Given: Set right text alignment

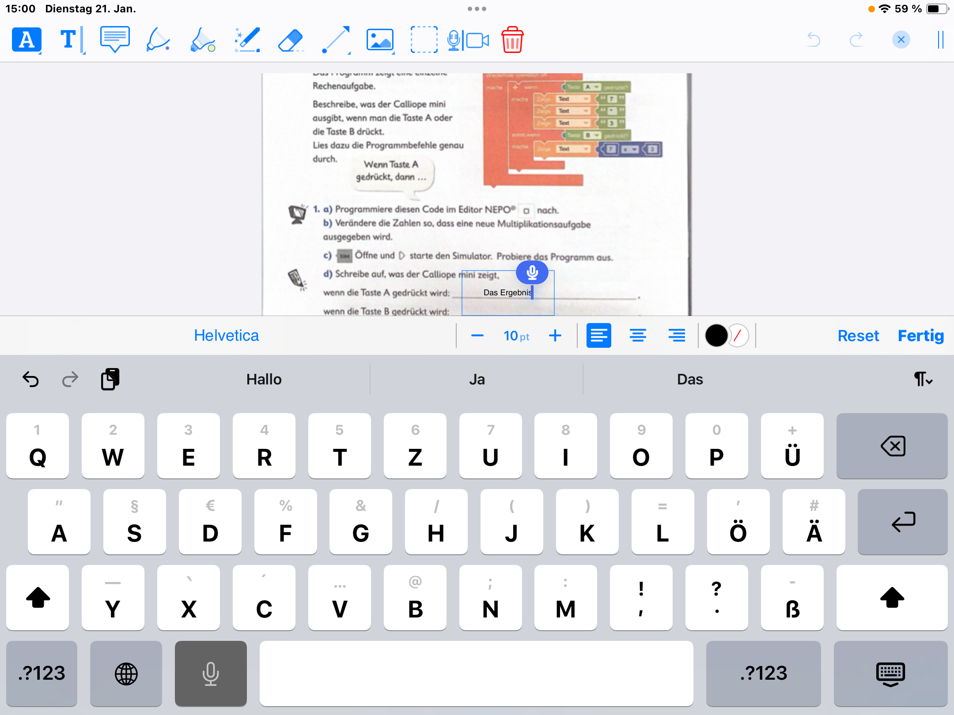Looking at the screenshot, I should (677, 335).
